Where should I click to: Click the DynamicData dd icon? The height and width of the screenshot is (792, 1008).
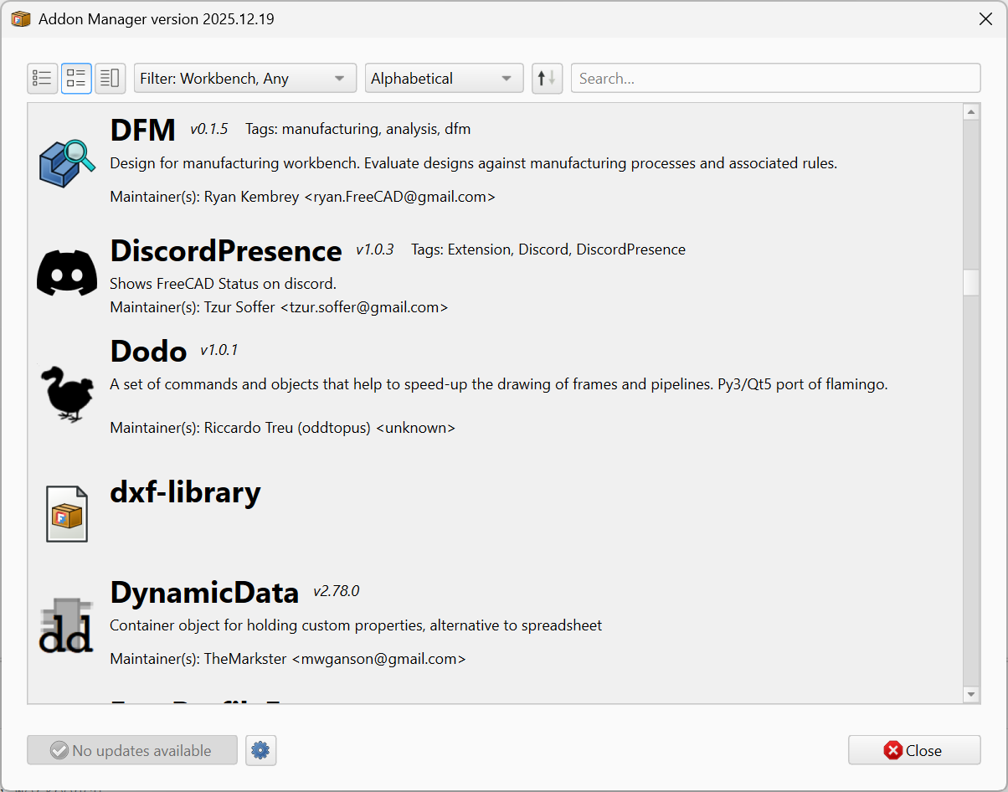pyautogui.click(x=66, y=625)
